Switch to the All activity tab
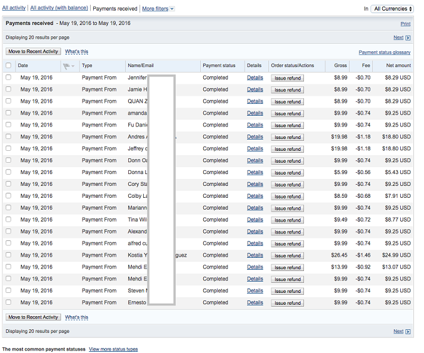424x353 pixels. click(x=13, y=9)
